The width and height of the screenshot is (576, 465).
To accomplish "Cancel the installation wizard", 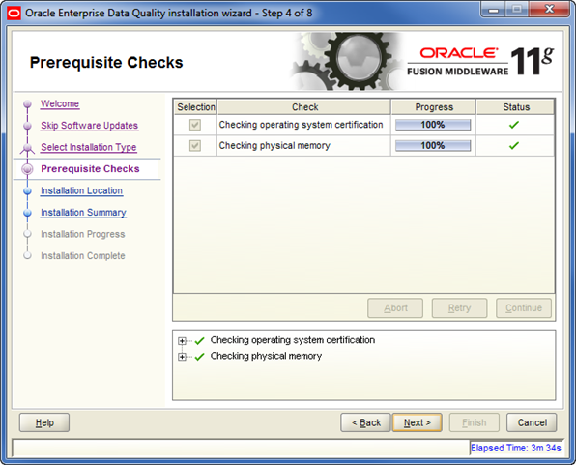I will point(532,422).
